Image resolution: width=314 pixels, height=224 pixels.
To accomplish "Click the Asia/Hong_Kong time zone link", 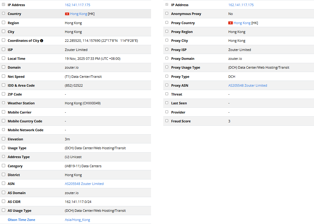I will click(x=77, y=220).
